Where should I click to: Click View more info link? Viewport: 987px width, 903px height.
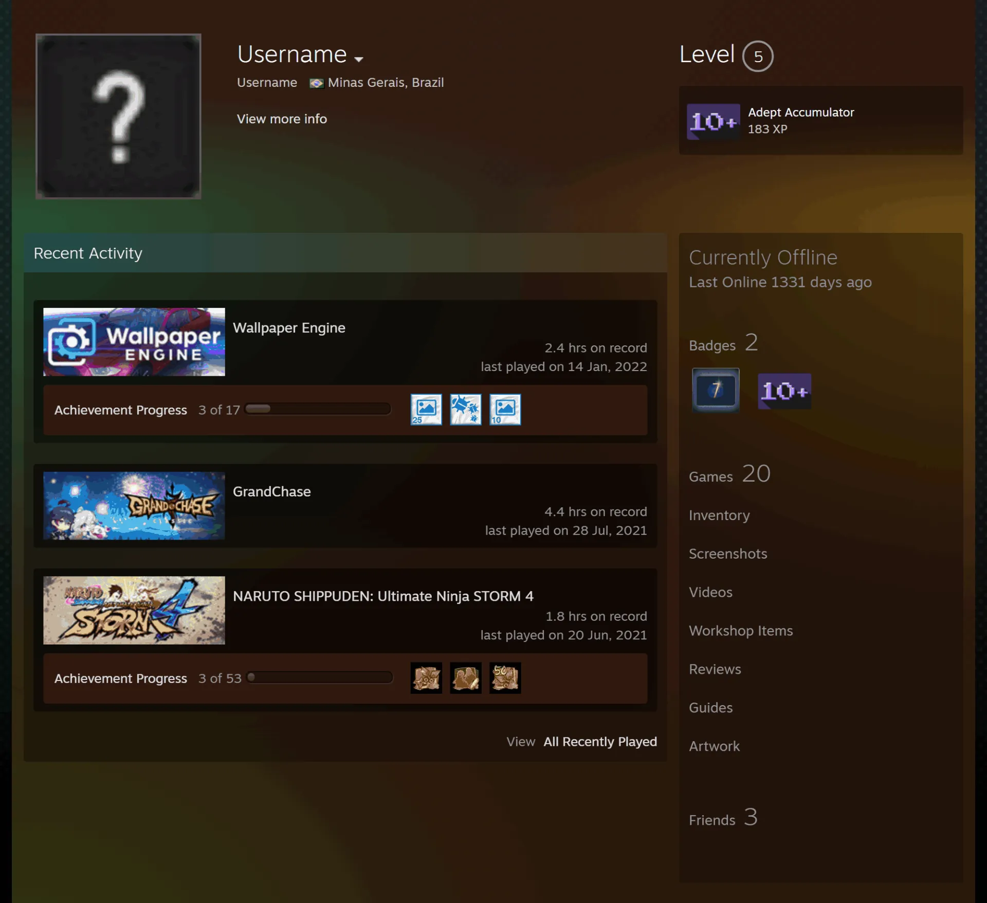(282, 119)
